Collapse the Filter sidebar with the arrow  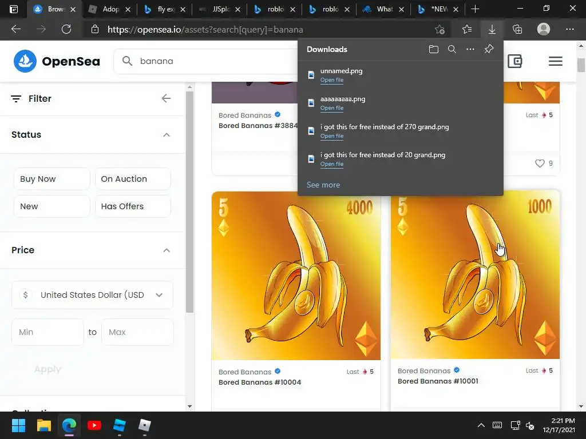pyautogui.click(x=166, y=98)
